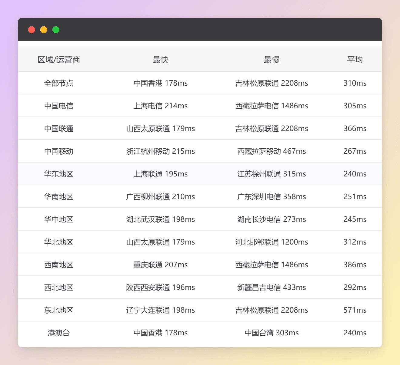Click 吉林松原联通 2208ms in 中国联通 row

tap(272, 128)
